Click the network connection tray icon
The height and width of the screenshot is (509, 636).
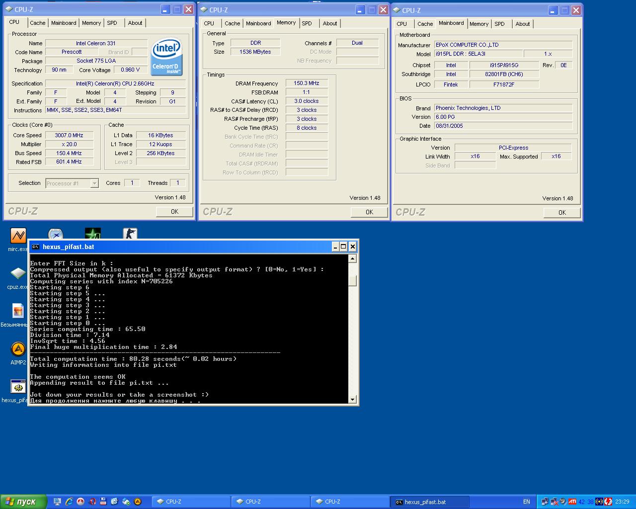545,502
